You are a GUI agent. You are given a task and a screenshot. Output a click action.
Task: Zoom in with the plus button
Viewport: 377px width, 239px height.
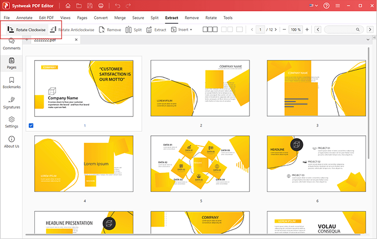307,30
